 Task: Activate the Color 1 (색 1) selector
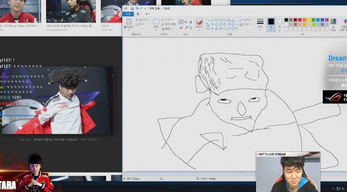(x=271, y=24)
